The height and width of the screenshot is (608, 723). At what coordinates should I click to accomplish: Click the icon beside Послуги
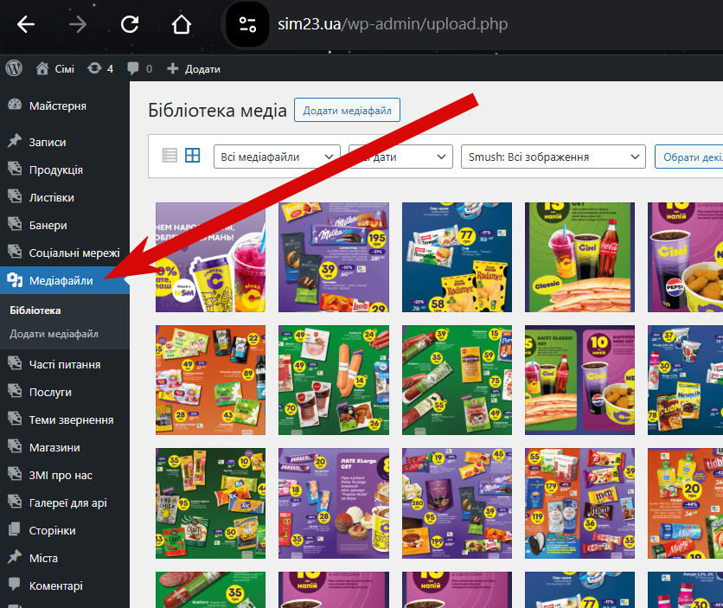(15, 391)
